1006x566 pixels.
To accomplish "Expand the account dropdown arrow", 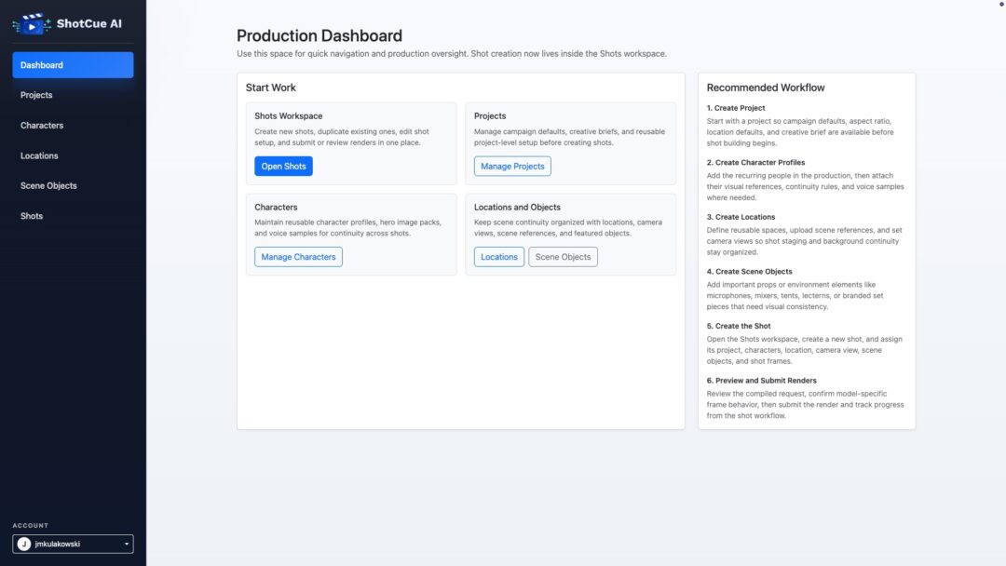I will point(127,544).
